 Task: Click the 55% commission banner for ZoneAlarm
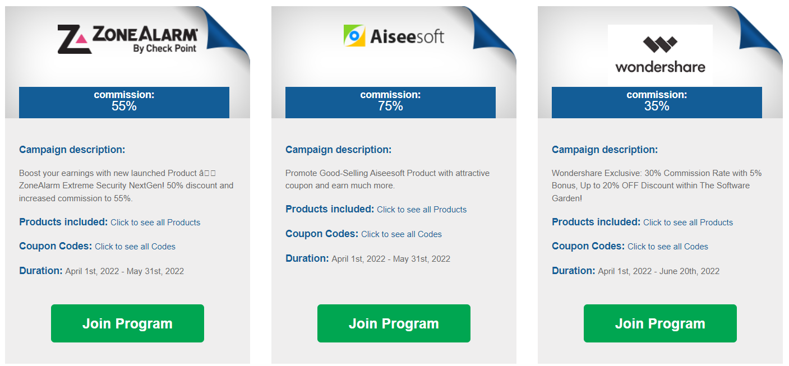point(124,103)
